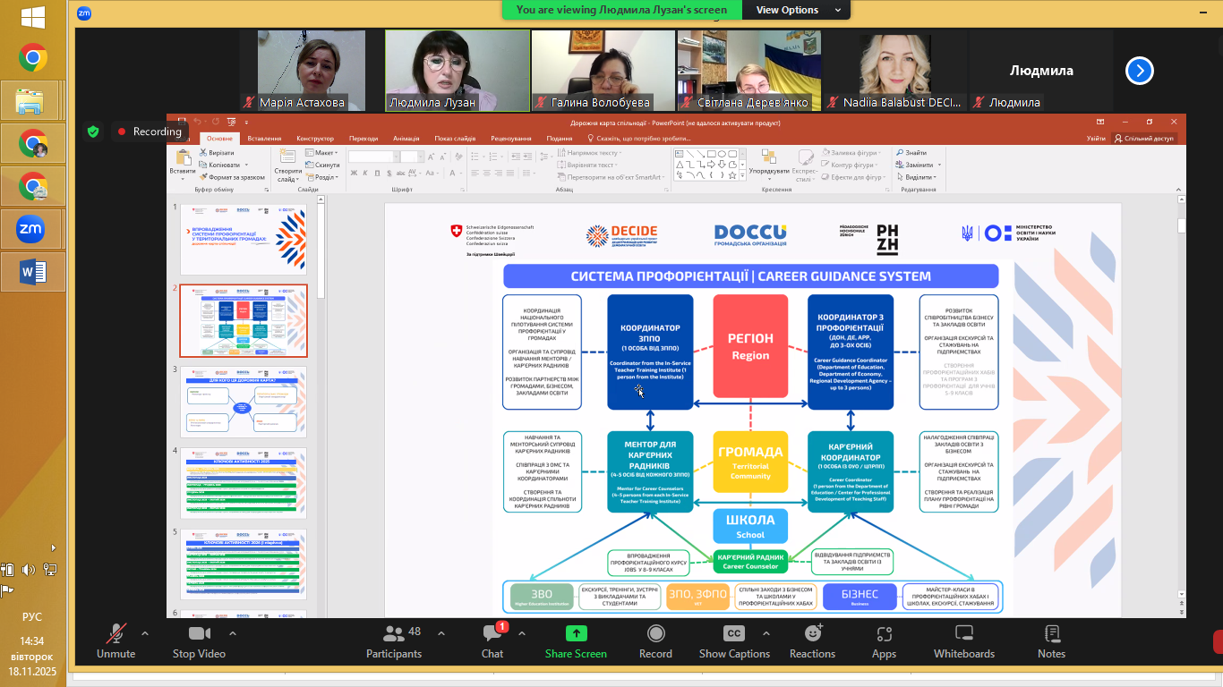Start recording with the Record button
This screenshot has width=1223, height=687.
[655, 634]
